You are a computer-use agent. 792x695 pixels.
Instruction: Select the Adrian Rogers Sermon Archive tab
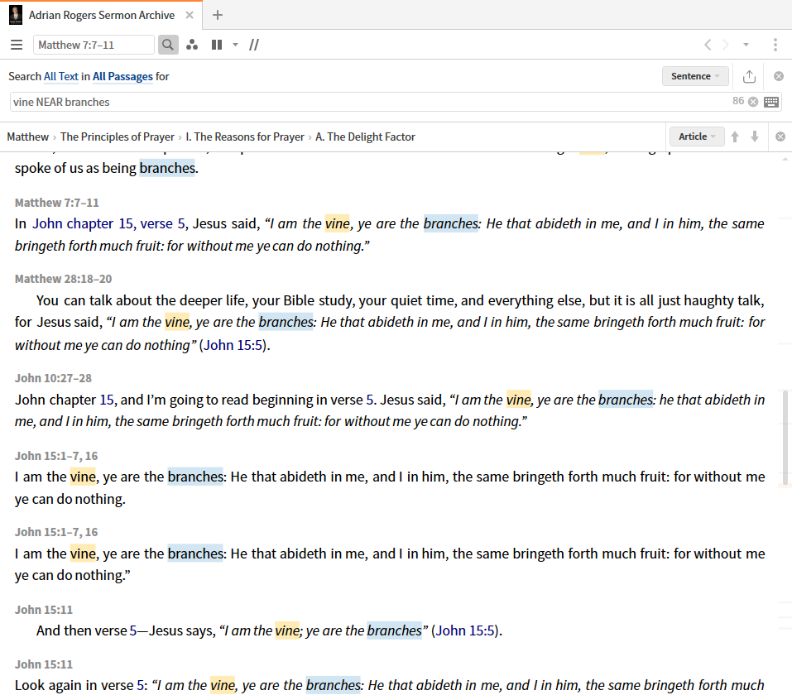point(102,15)
